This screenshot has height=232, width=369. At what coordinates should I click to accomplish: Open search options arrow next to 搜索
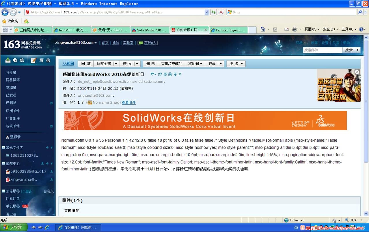(358, 50)
